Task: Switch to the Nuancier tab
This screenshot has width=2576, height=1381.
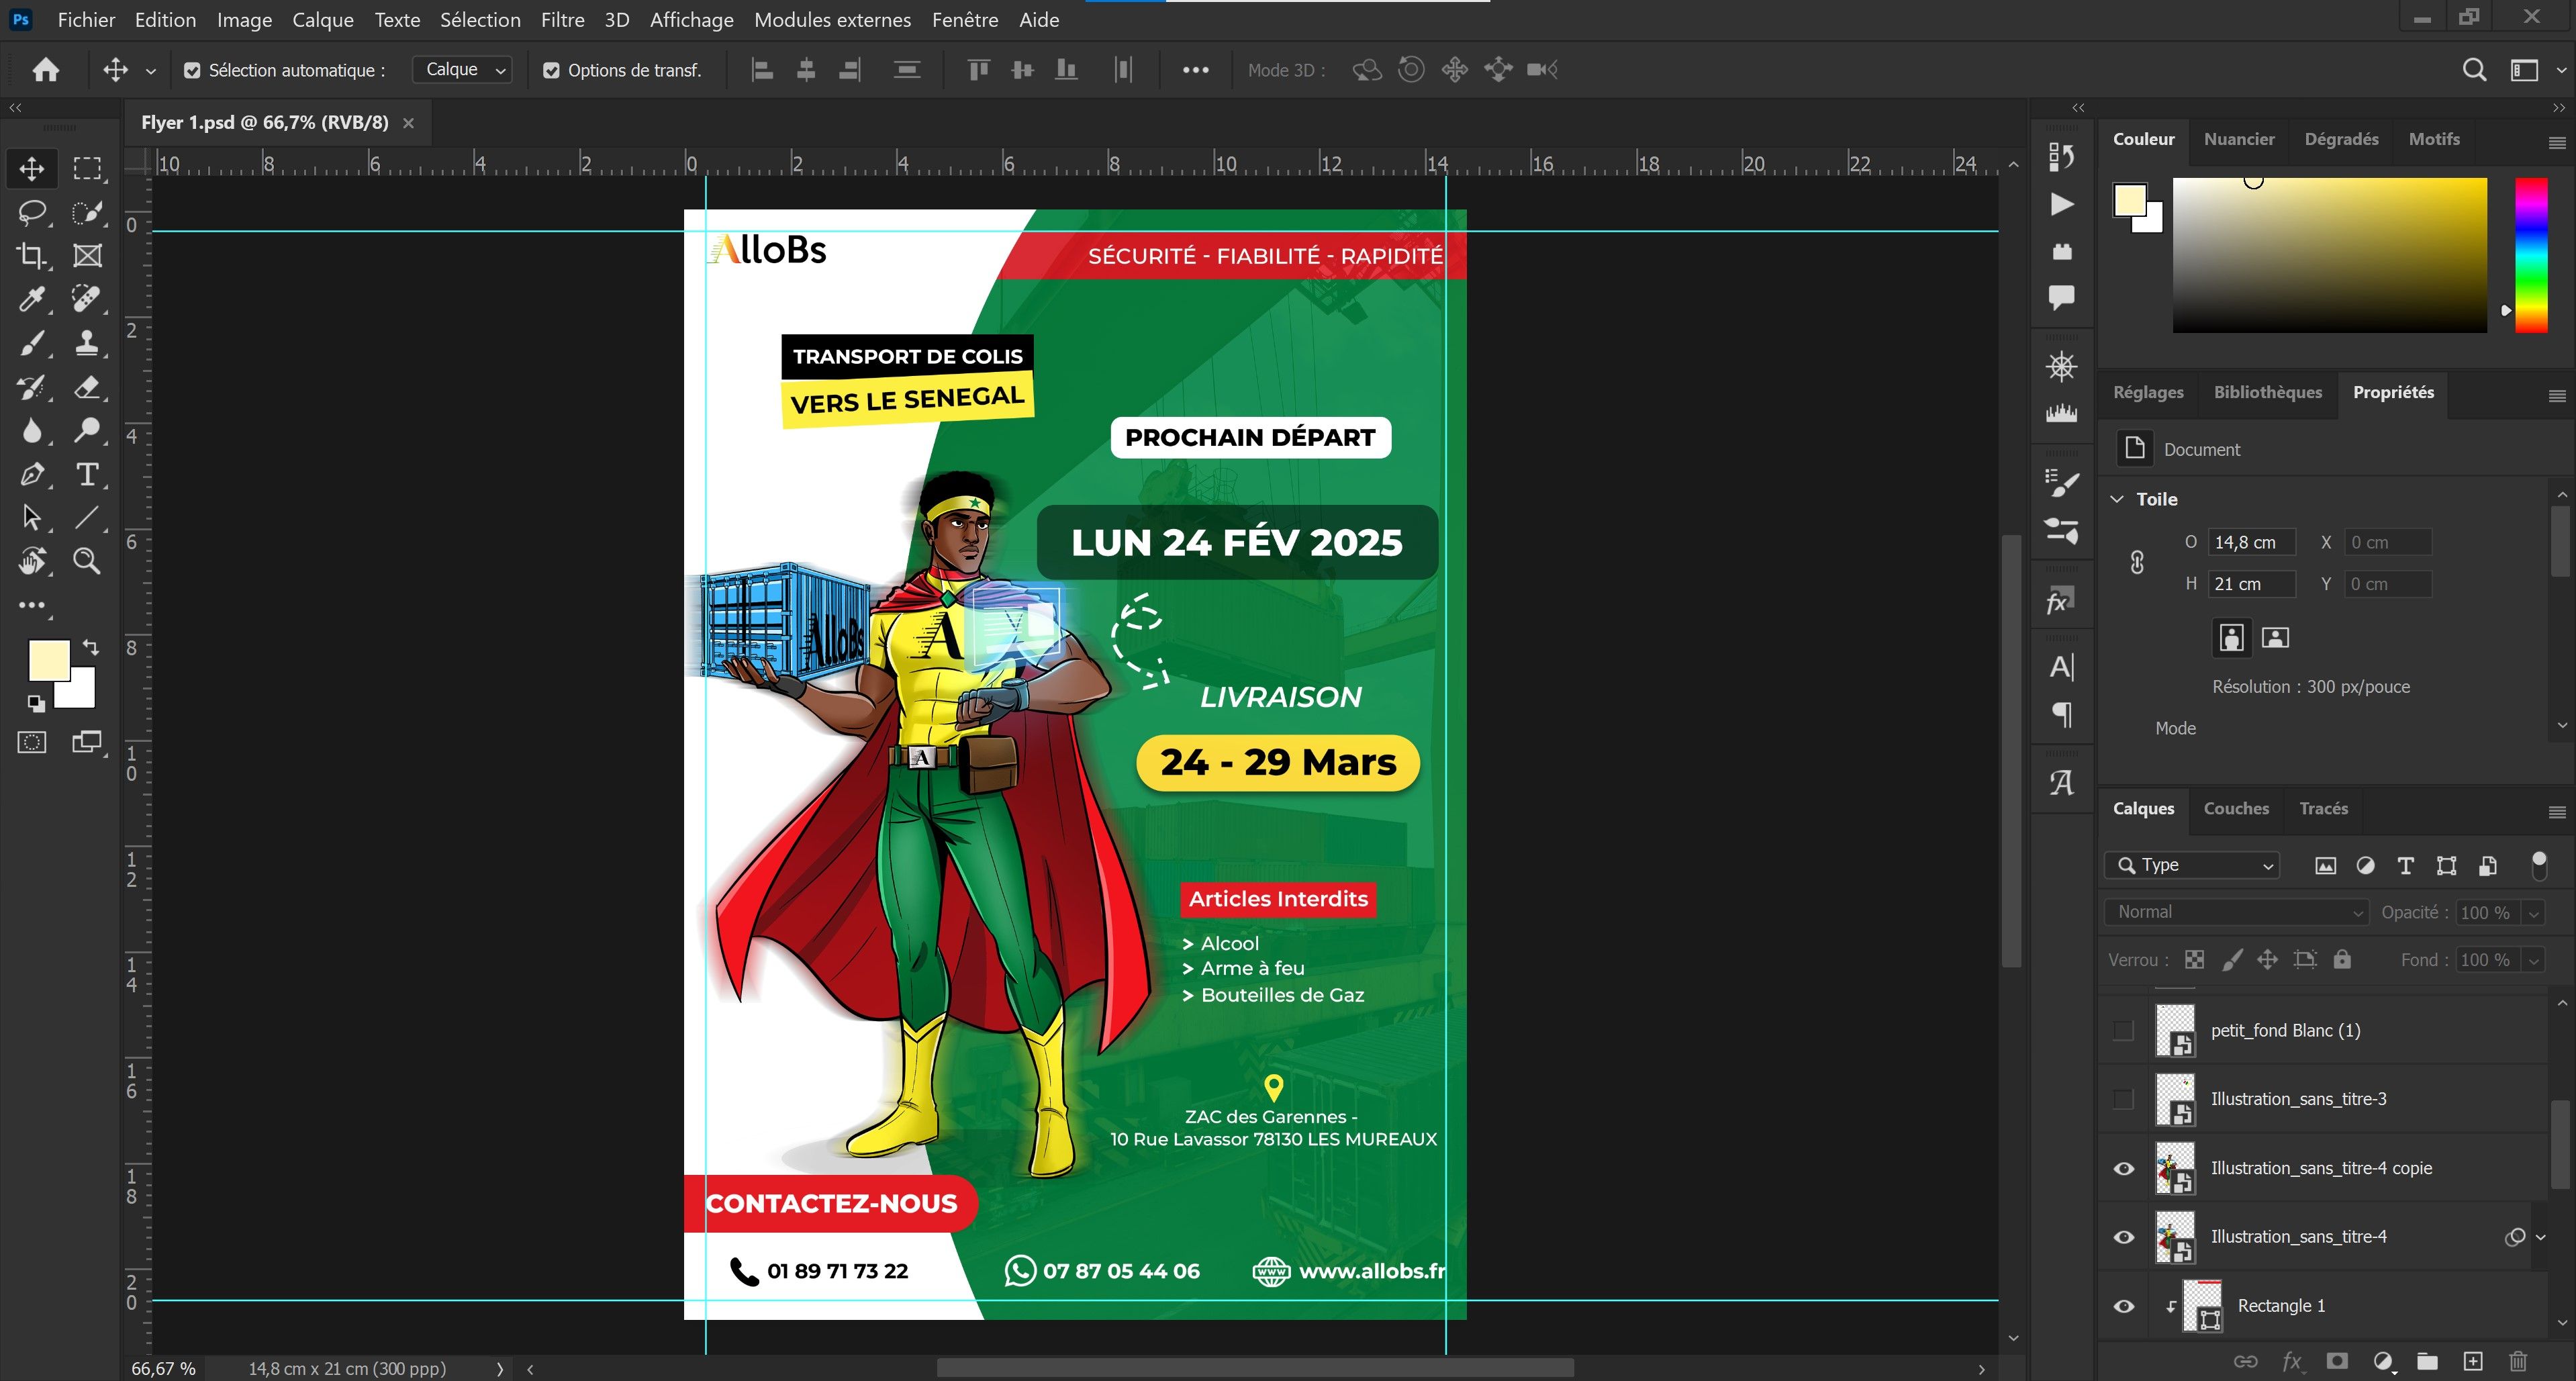Action: click(x=2238, y=139)
